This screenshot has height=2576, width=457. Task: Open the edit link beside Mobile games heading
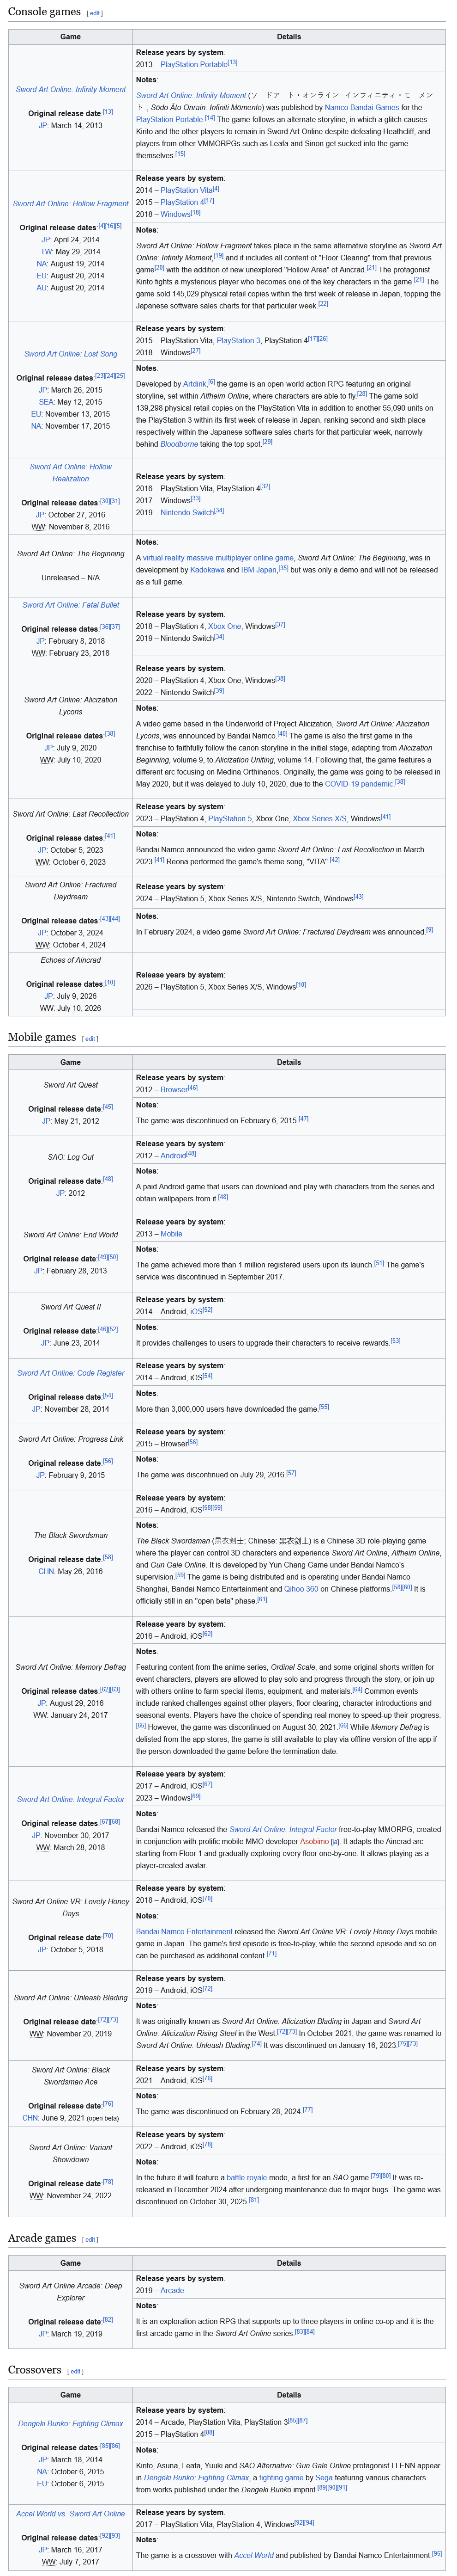[90, 1038]
